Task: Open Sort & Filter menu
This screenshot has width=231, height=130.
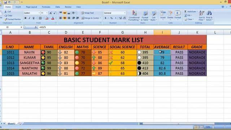Action: pyautogui.click(x=202, y=16)
